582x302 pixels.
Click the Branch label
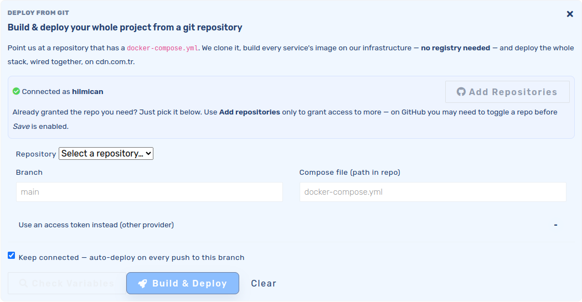click(x=29, y=173)
